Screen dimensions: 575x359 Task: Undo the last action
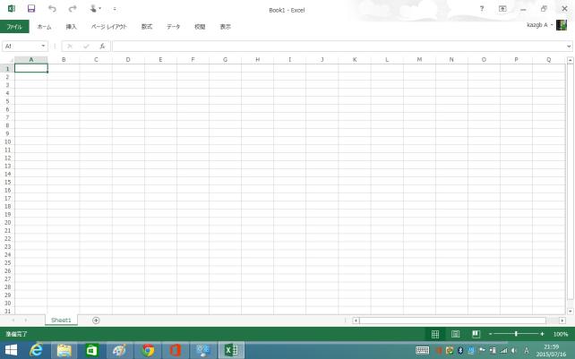pyautogui.click(x=52, y=8)
